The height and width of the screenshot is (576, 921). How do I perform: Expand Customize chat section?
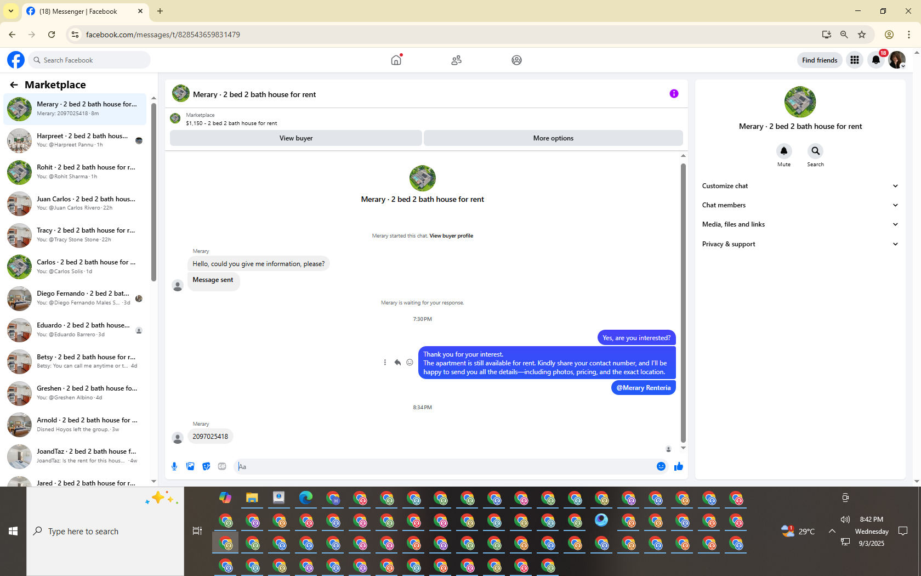coord(800,186)
